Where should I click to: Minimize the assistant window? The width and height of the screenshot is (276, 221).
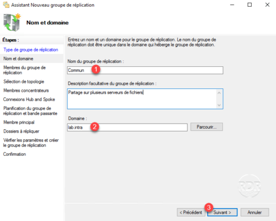(x=232, y=5)
